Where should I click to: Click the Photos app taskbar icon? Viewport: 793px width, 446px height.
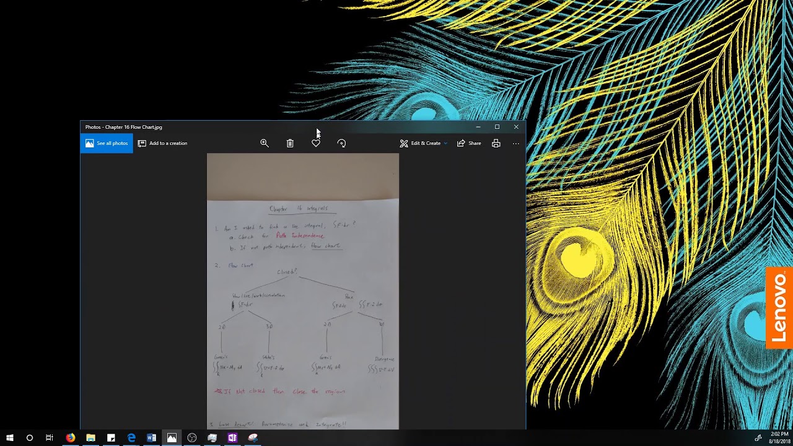[172, 438]
